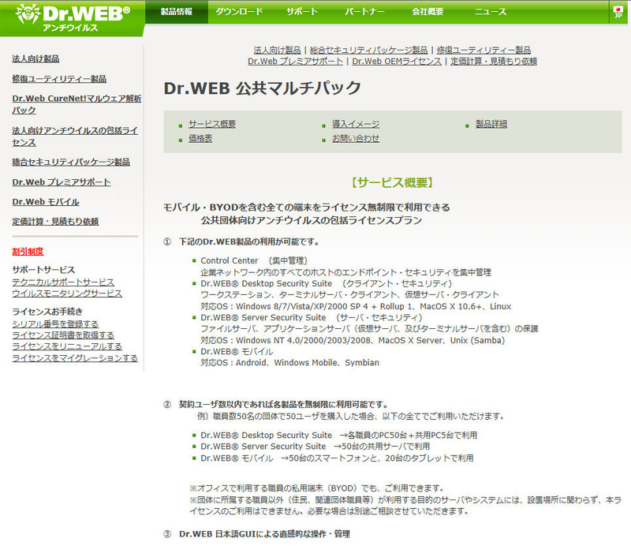Click the 製品詳細 anchor link
This screenshot has height=546, width=631.
pos(491,125)
